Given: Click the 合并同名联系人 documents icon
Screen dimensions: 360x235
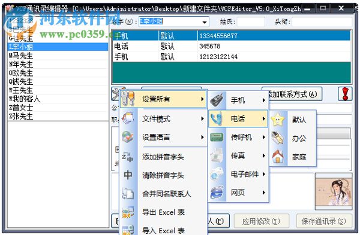Looking at the screenshot, I should 128,194.
